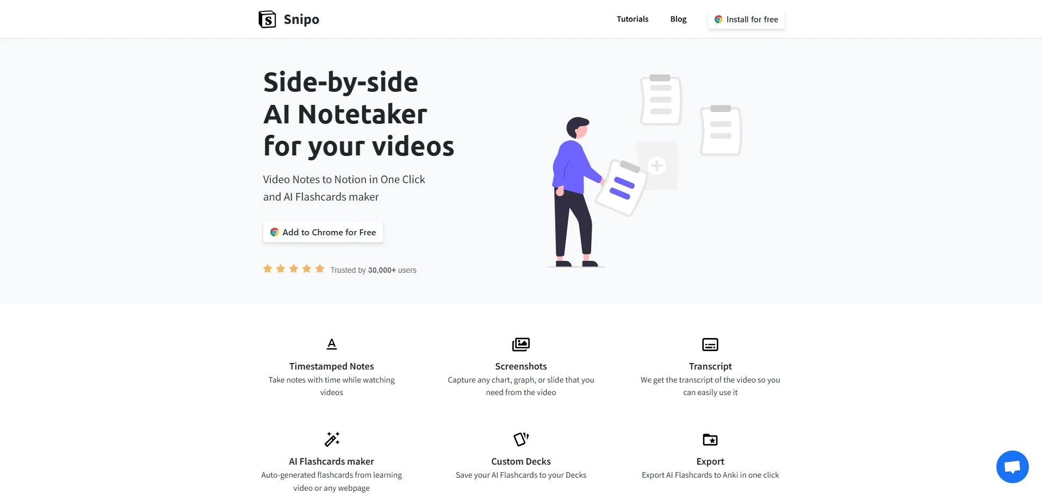1042x494 pixels.
Task: Click the Export starred folder icon
Action: tap(710, 439)
